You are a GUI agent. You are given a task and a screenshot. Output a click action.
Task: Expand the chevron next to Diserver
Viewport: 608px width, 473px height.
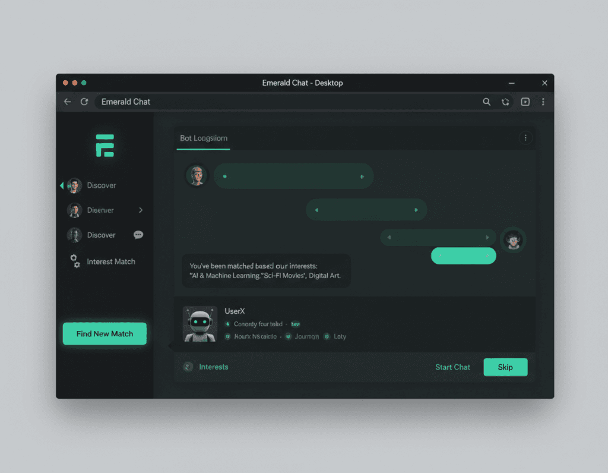pos(141,210)
